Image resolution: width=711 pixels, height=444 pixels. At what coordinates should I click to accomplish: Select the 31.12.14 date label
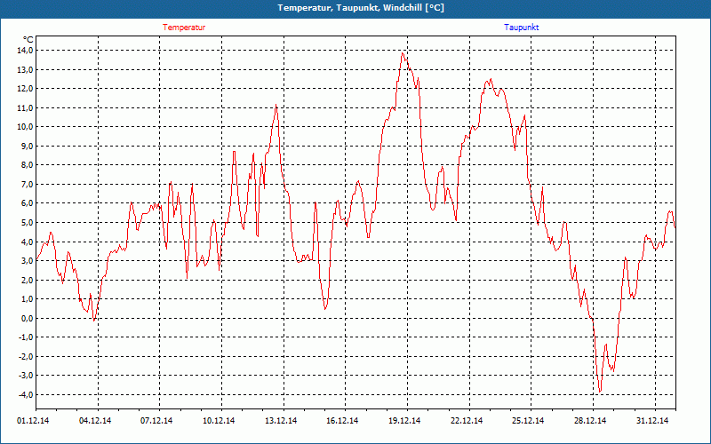tap(652, 420)
